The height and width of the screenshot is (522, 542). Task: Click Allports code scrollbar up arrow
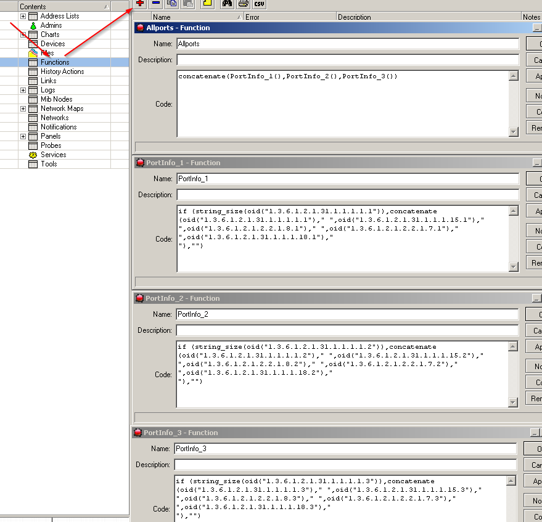point(514,76)
